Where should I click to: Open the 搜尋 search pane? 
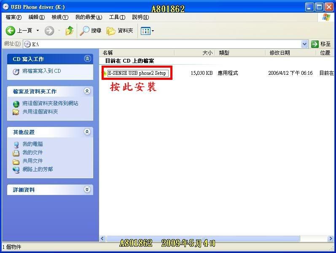[x=90, y=31]
